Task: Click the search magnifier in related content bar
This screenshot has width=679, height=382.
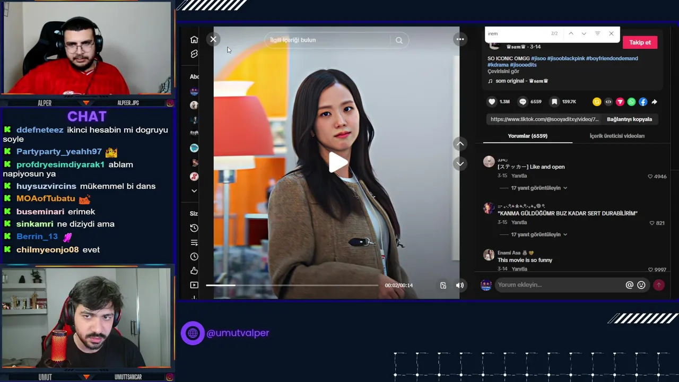Action: 399,40
